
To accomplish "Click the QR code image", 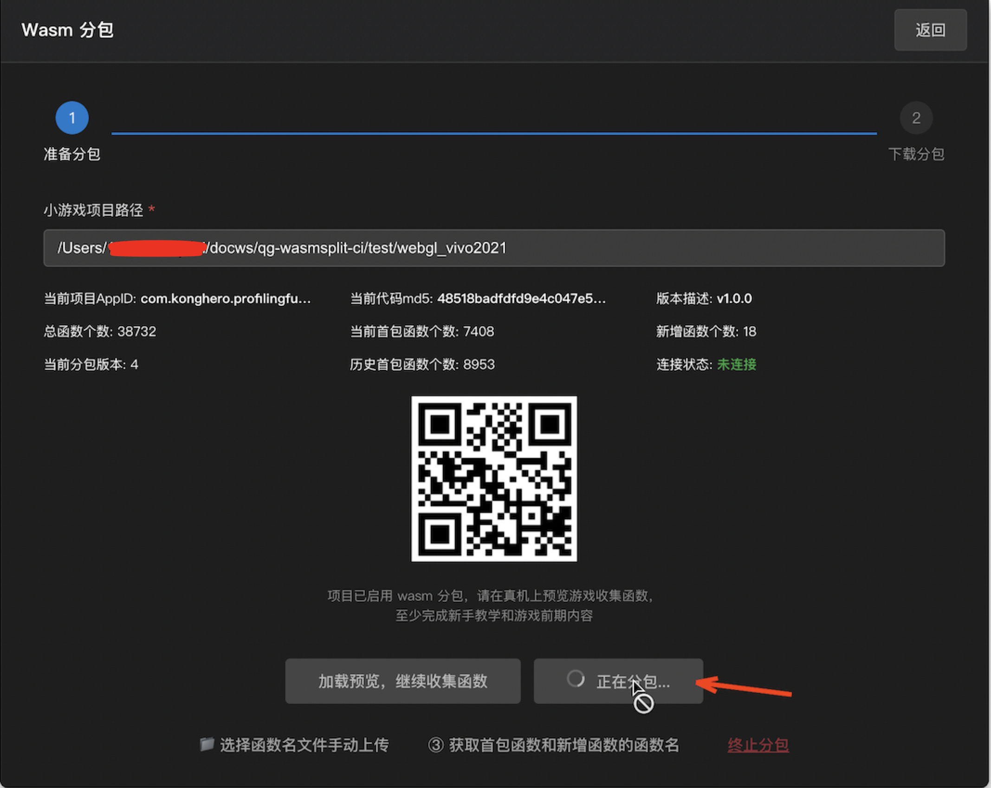I will [494, 478].
